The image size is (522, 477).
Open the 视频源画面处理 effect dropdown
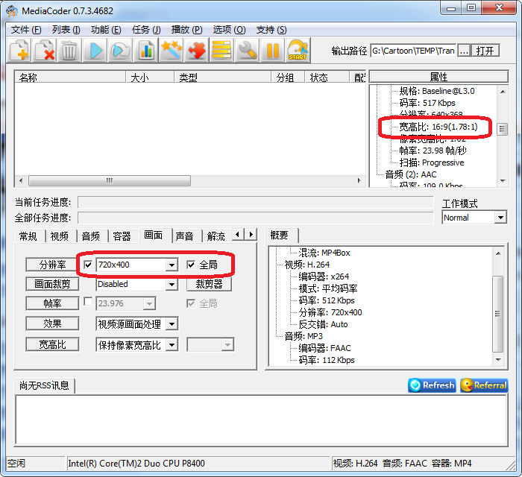tap(172, 324)
